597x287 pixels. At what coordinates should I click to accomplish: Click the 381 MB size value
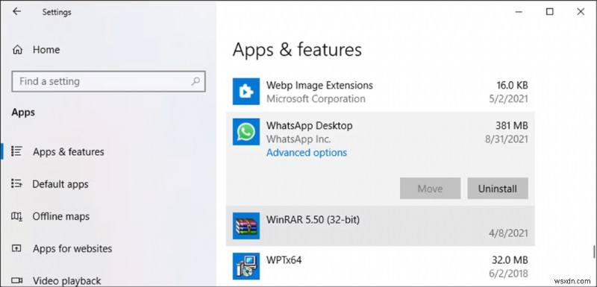(512, 125)
